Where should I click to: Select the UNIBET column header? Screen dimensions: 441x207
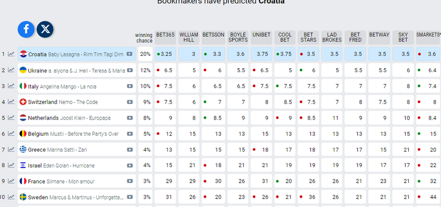click(261, 35)
